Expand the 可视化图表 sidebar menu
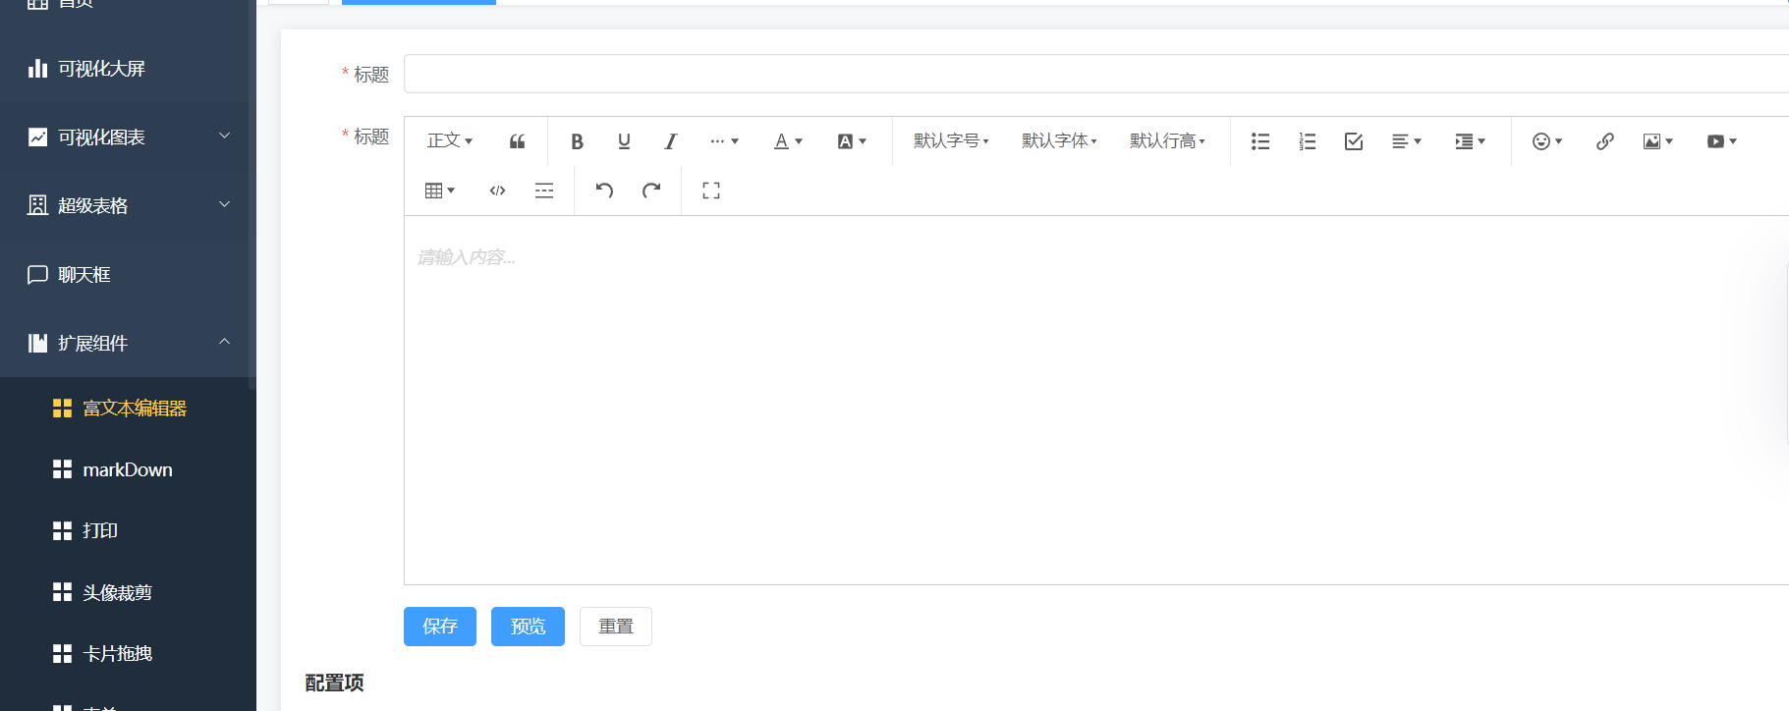1789x711 pixels. tap(128, 137)
